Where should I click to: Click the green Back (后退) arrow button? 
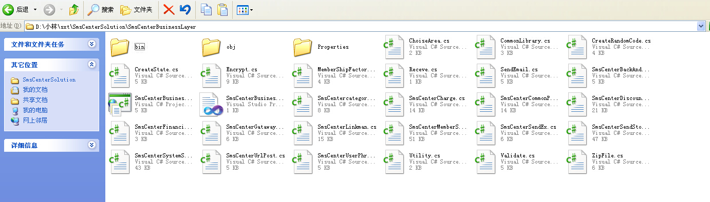pos(8,9)
